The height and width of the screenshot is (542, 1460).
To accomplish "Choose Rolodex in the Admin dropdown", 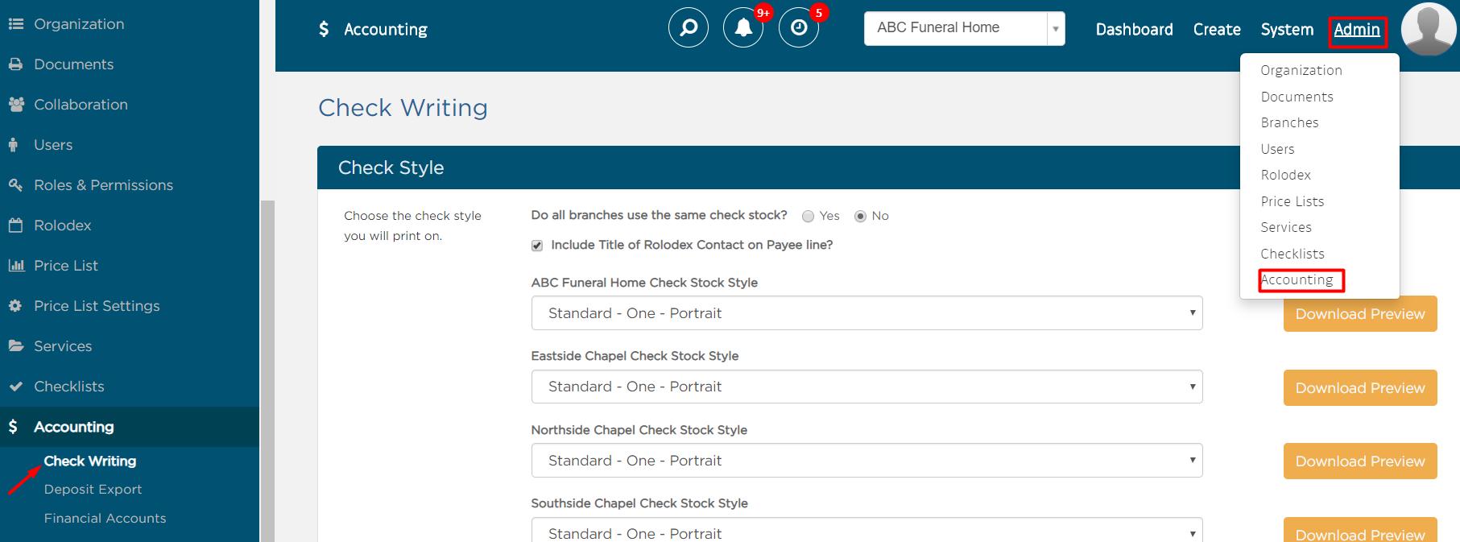I will point(1285,175).
